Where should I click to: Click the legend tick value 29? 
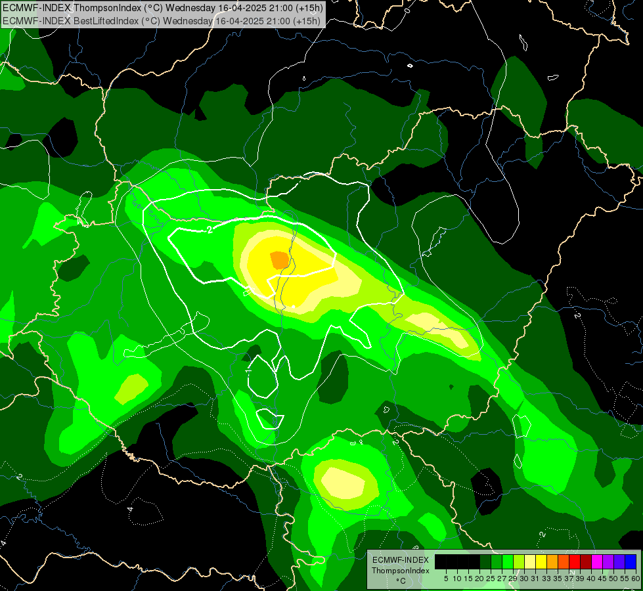point(513,579)
